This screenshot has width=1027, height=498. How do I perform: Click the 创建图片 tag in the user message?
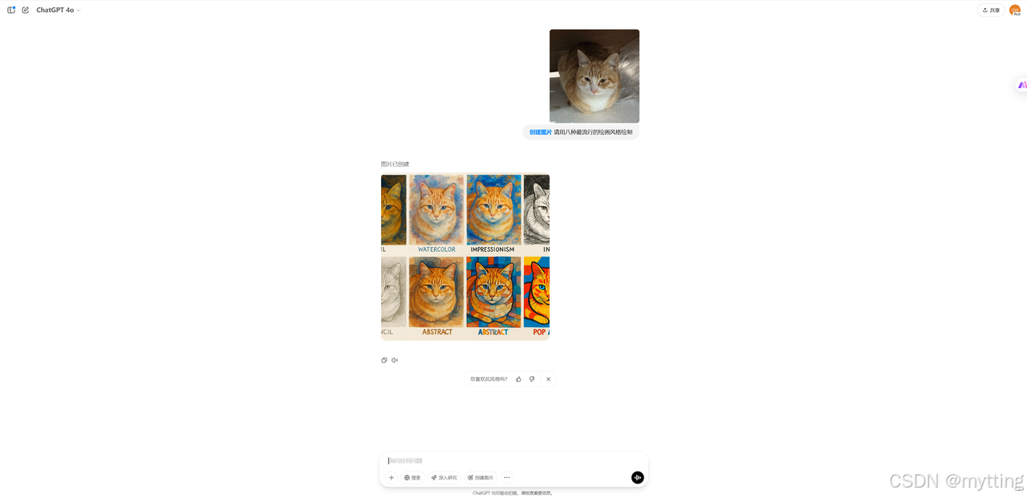click(541, 132)
